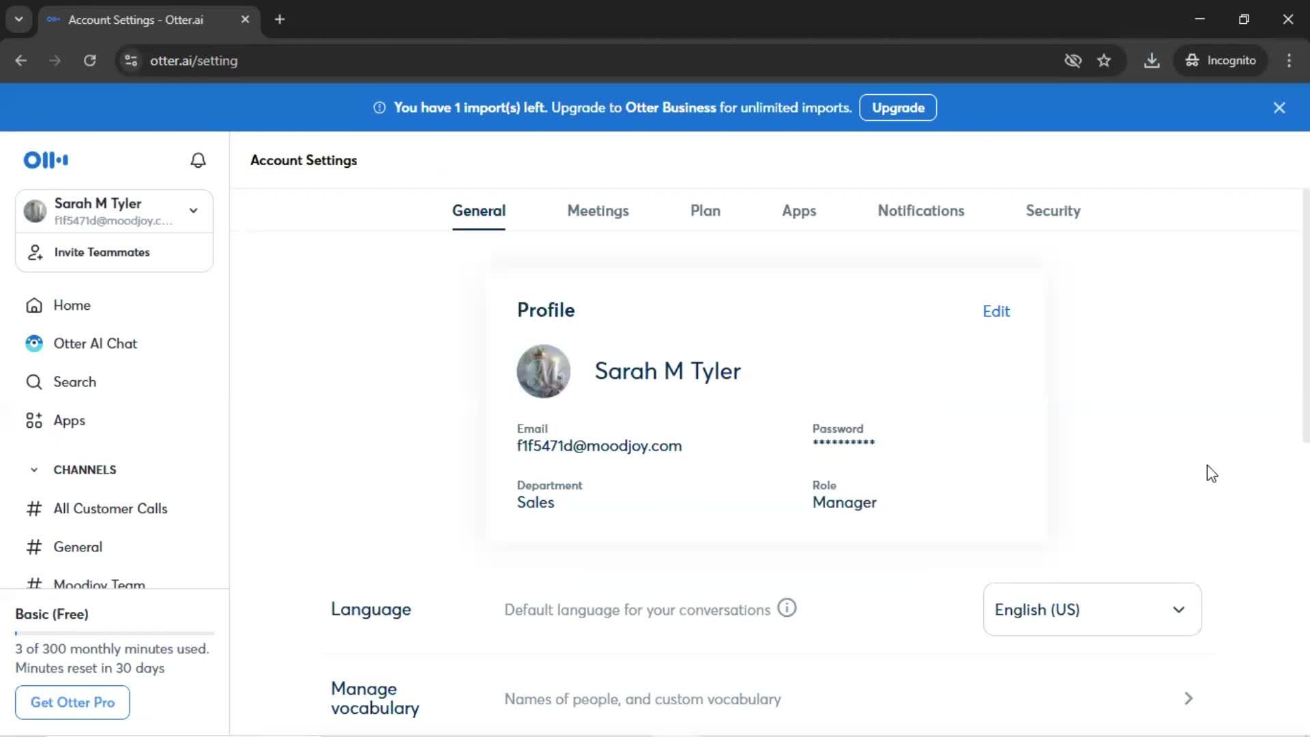The height and width of the screenshot is (737, 1310).
Task: Click Invite Teammates button
Action: (115, 252)
